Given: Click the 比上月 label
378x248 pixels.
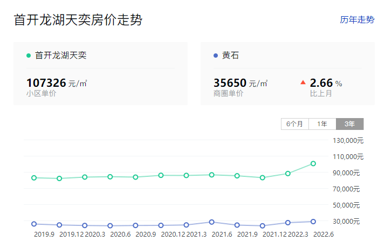Looking at the screenshot, I should click(321, 93).
